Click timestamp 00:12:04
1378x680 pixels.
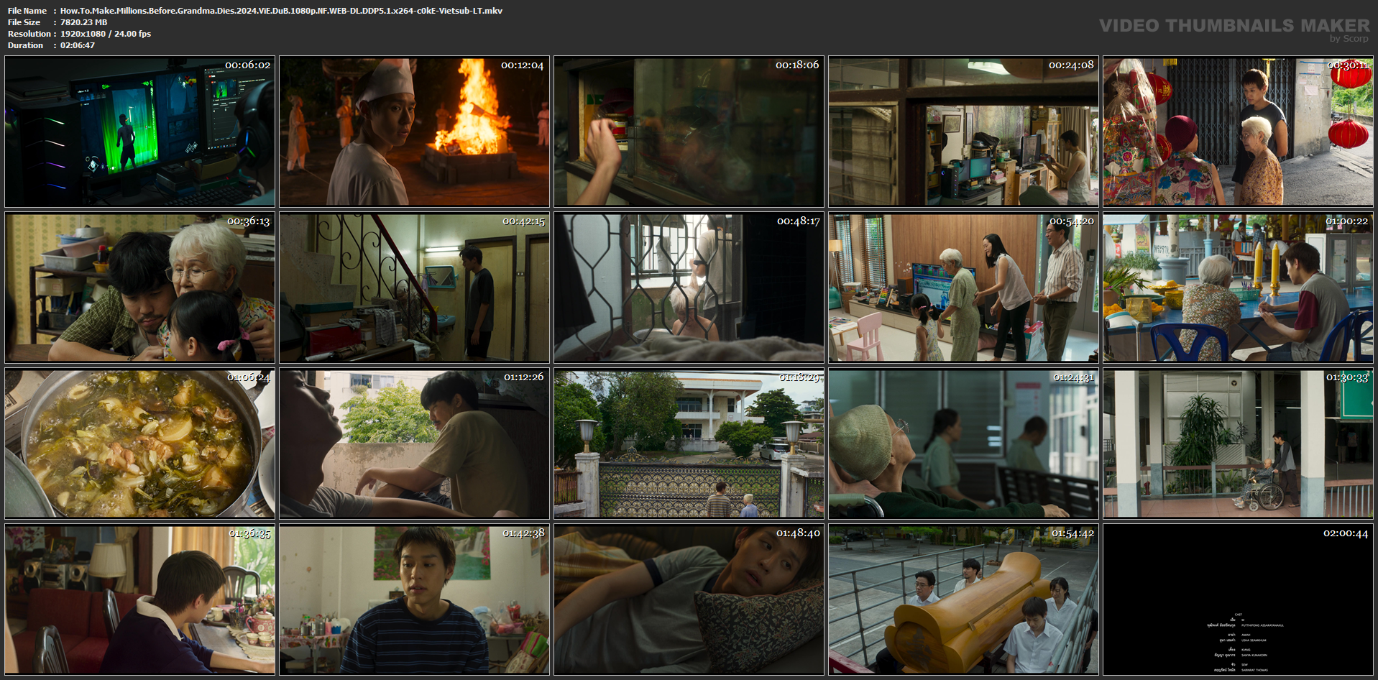point(523,65)
